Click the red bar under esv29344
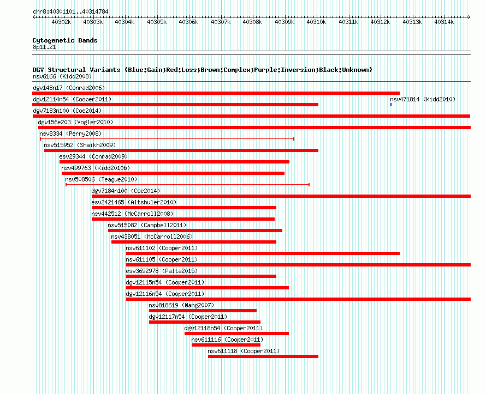 coord(175,162)
